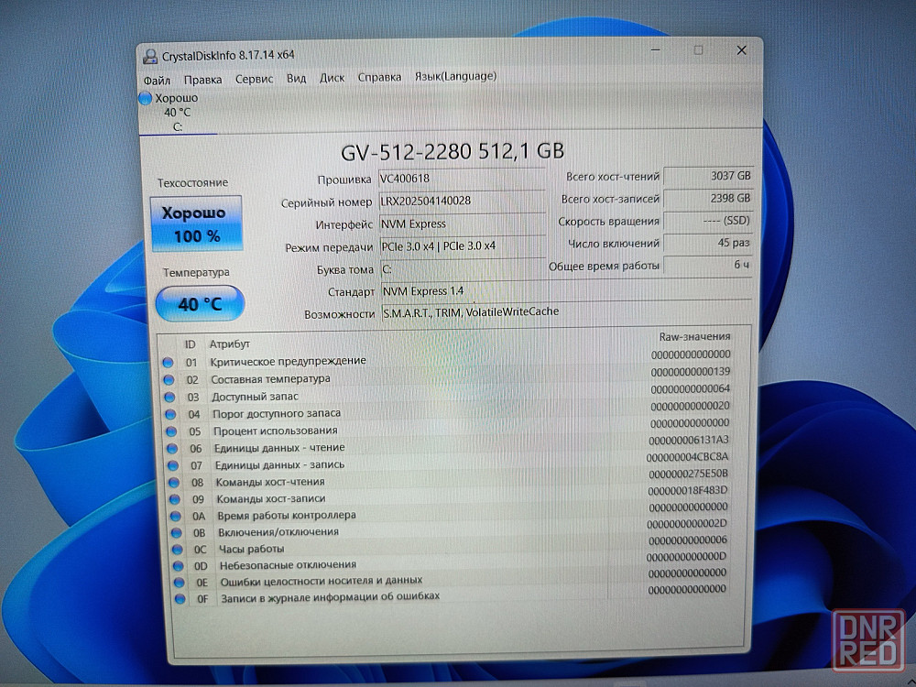Click the Хорошо 100 % health status button
This screenshot has height=687, width=916.
pos(196,224)
